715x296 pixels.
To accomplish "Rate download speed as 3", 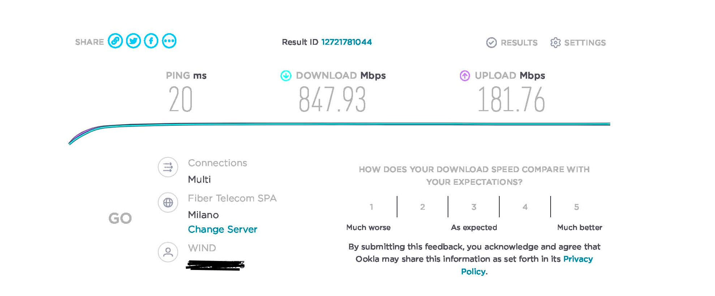I will coord(474,207).
